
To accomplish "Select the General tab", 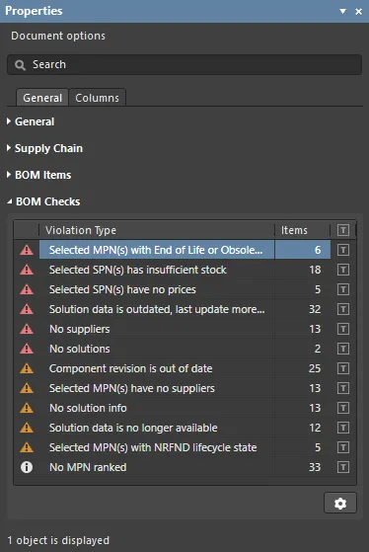I will tap(42, 98).
